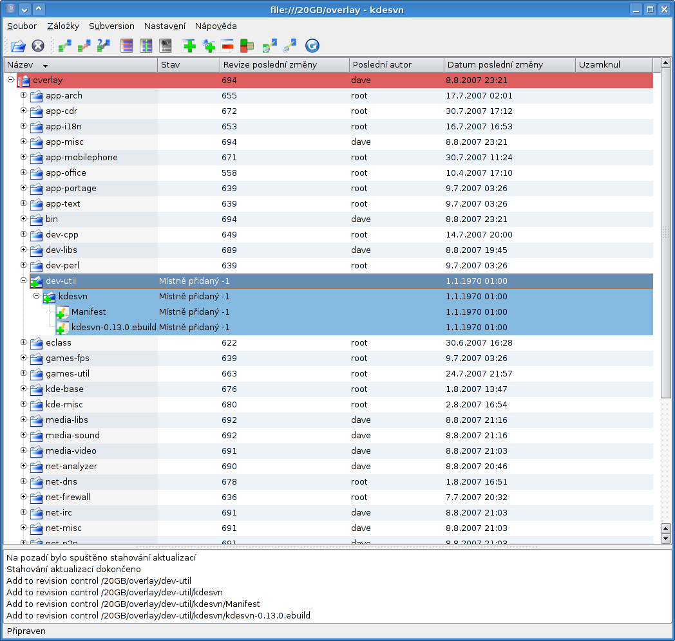
Task: Open the Nastavení menu
Action: pyautogui.click(x=165, y=26)
